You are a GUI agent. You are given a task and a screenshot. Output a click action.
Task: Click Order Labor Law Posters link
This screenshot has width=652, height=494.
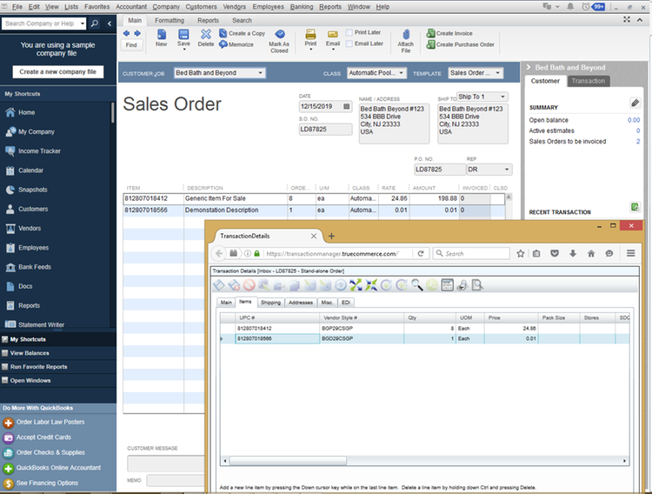point(50,422)
